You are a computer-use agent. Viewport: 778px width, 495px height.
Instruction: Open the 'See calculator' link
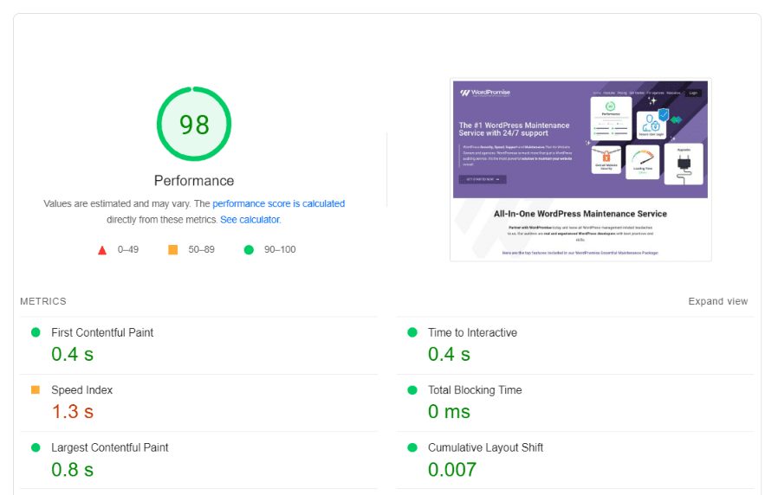(x=250, y=220)
